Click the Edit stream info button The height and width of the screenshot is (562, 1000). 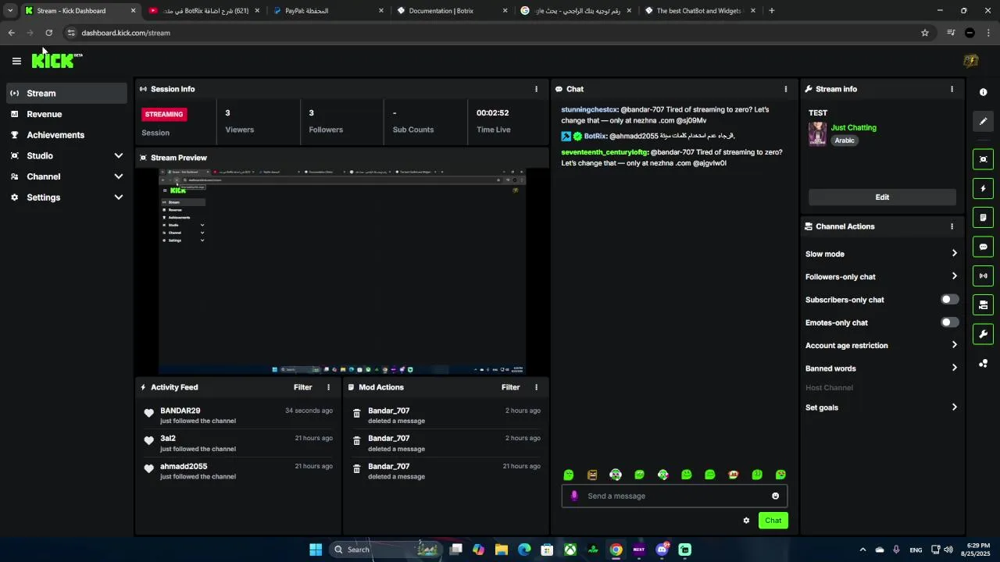click(x=882, y=197)
